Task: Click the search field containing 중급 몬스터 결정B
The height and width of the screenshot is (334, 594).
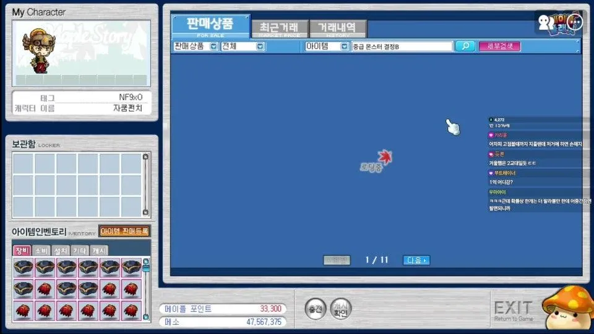Action: (x=402, y=46)
